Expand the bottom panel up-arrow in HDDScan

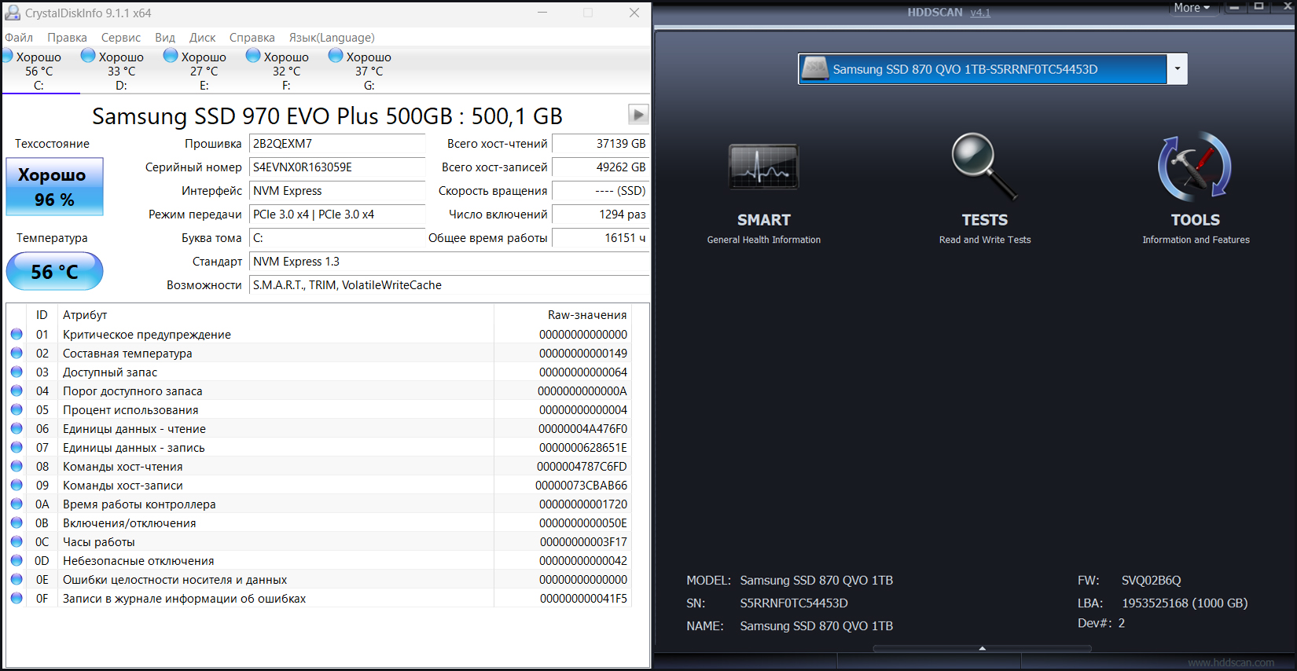(982, 648)
